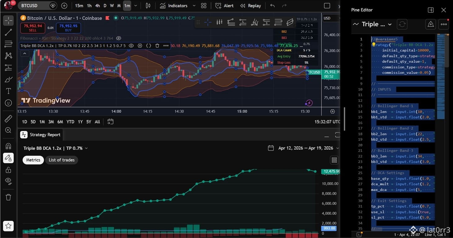The height and width of the screenshot is (238, 453).
Task: Select the 1Y date range
Action: coord(80,122)
